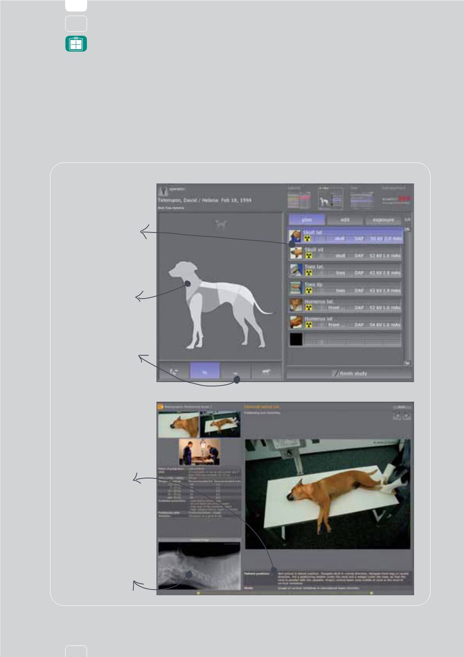
Task: Select the Skull vd examination row
Action: point(345,253)
